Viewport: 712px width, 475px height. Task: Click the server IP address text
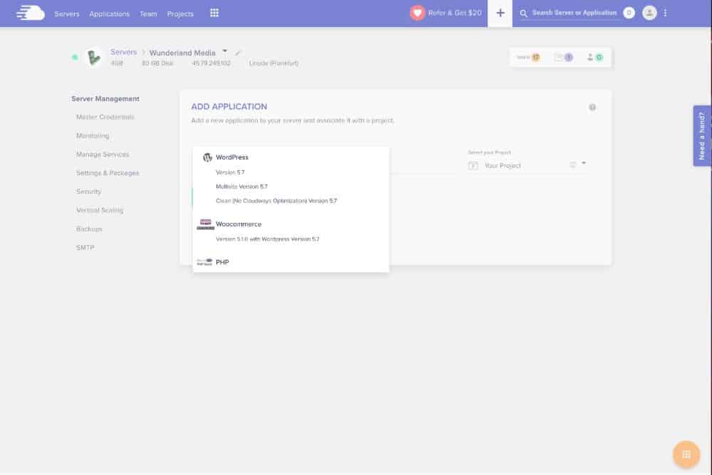[211, 63]
